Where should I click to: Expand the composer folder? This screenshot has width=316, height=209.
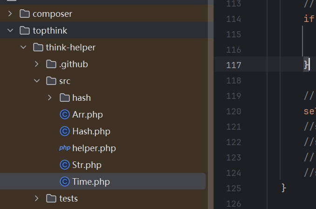pos(10,14)
